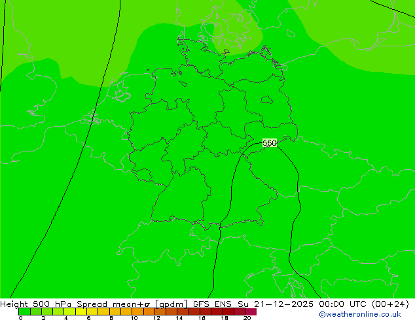This screenshot has width=415, height=320.
Task: Click the legend tick label '10'
Action: tap(134, 318)
